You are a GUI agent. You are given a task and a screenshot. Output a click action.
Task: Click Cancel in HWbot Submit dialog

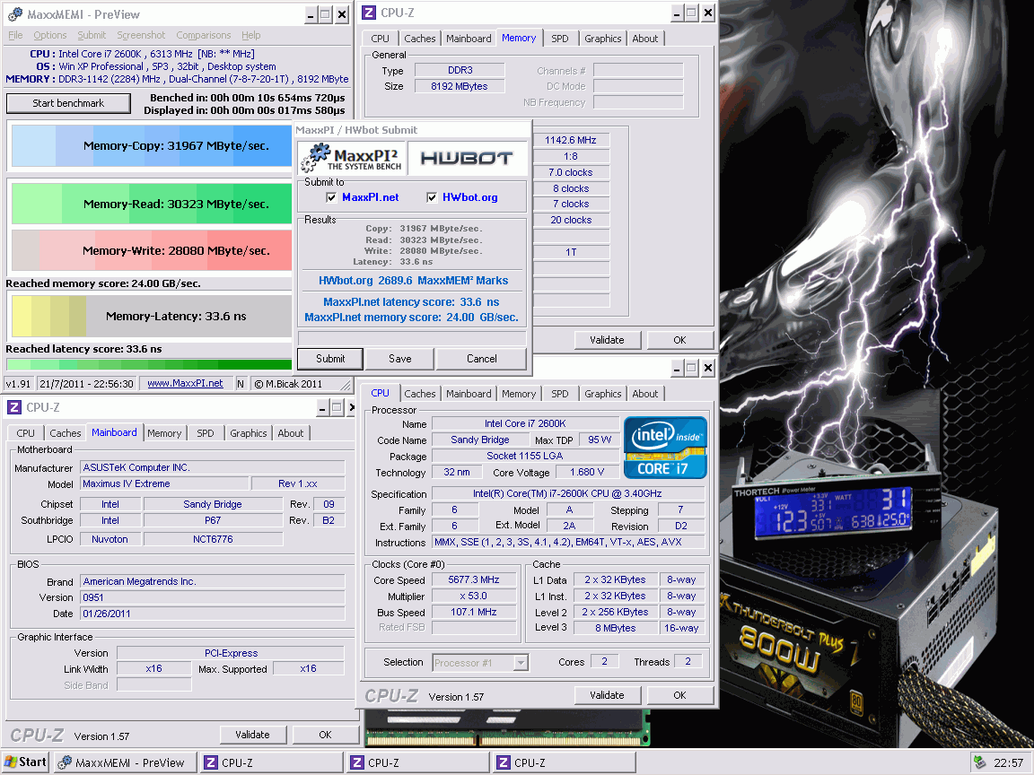[481, 359]
